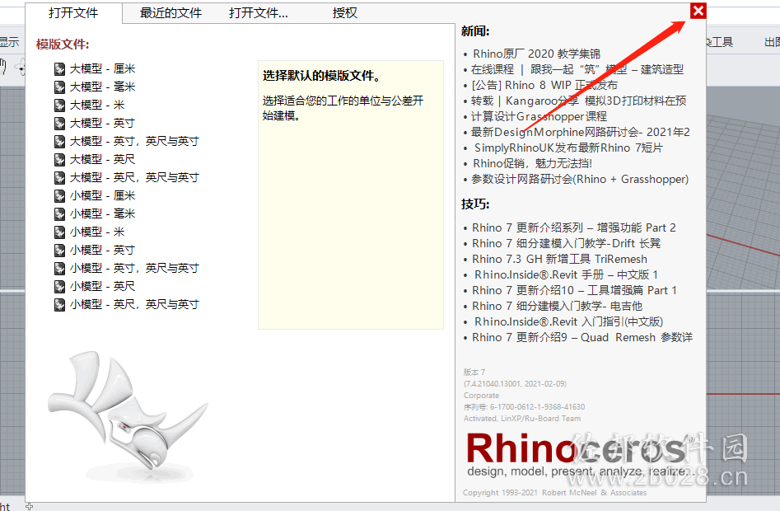780x511 pixels.
Task: Open Kangaroo分享 模拟3D打印材料 news
Action: [578, 101]
